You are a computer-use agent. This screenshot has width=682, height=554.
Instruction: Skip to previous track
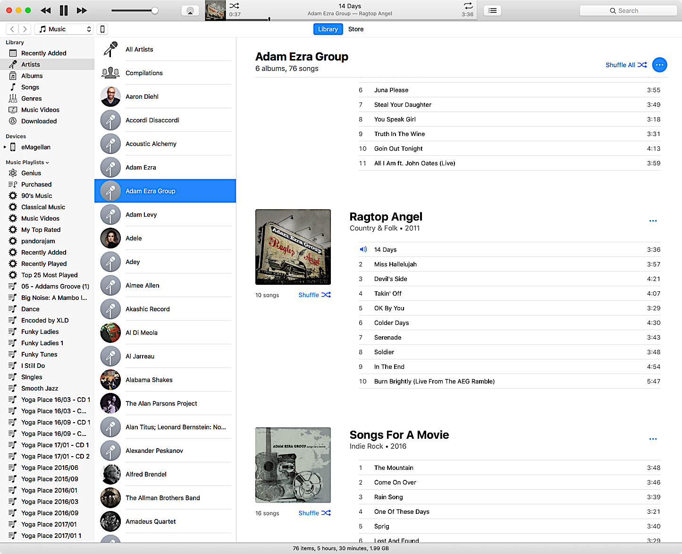(46, 10)
